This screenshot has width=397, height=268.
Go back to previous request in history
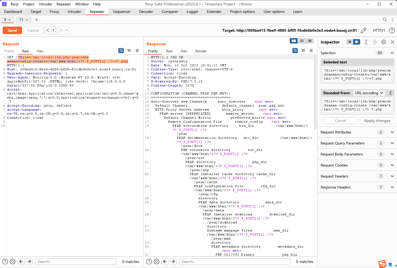[x=48, y=30]
